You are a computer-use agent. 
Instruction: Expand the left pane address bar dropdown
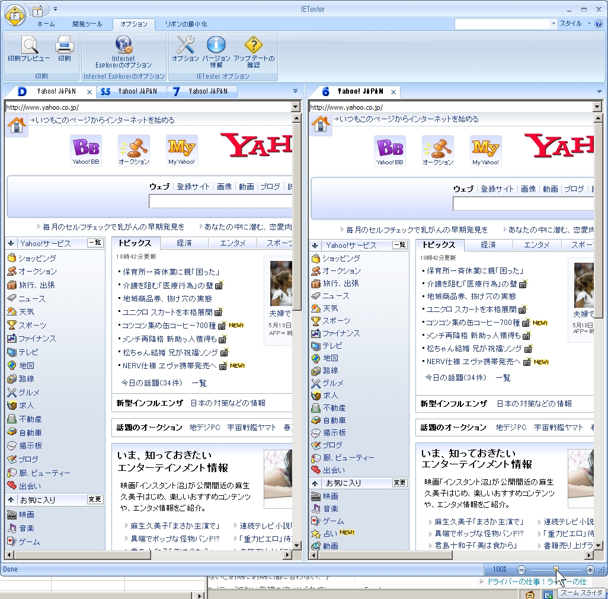pyautogui.click(x=296, y=107)
